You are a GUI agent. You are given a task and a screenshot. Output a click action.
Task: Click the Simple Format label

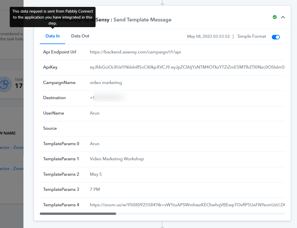252,36
